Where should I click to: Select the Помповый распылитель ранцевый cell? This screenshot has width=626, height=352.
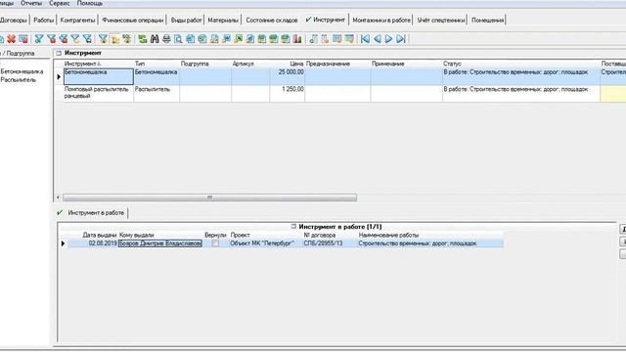[x=98, y=93]
